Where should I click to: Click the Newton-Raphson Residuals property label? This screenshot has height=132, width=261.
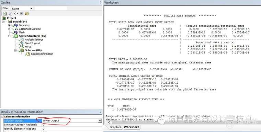click(21, 124)
